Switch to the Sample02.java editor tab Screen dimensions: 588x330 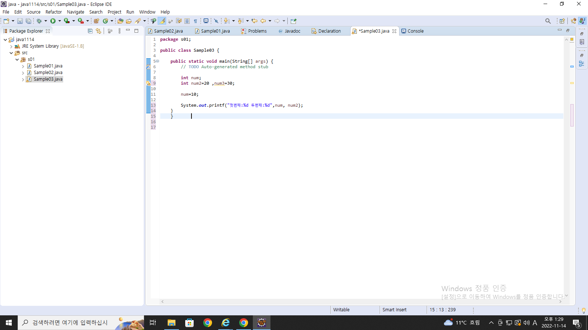[165, 31]
